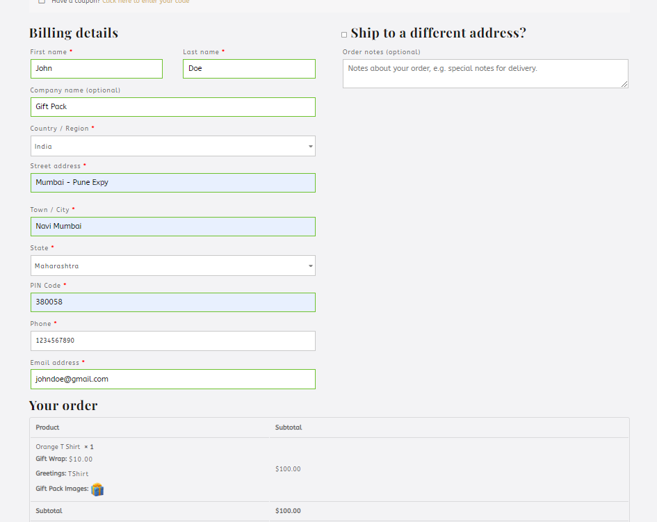Click the Gift Wrap $10.00 line

[64, 459]
